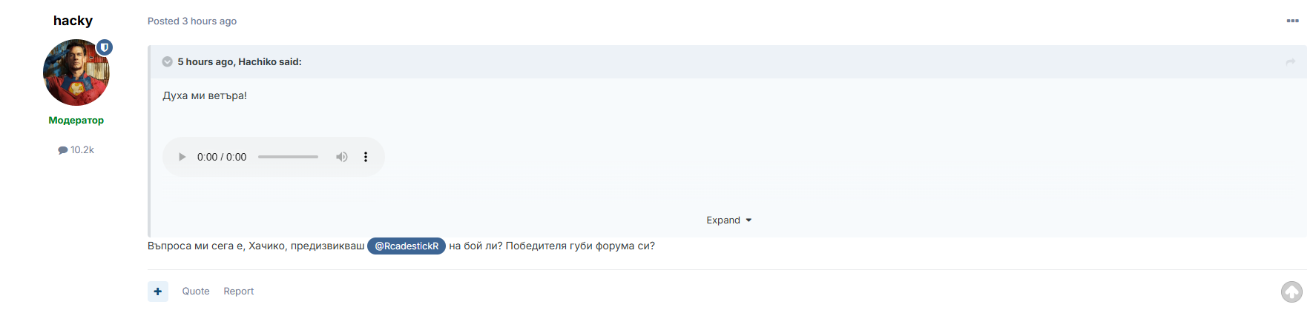Viewport: 1316px width, 310px height.
Task: Open the @RcadestickR mention
Action: coord(407,246)
